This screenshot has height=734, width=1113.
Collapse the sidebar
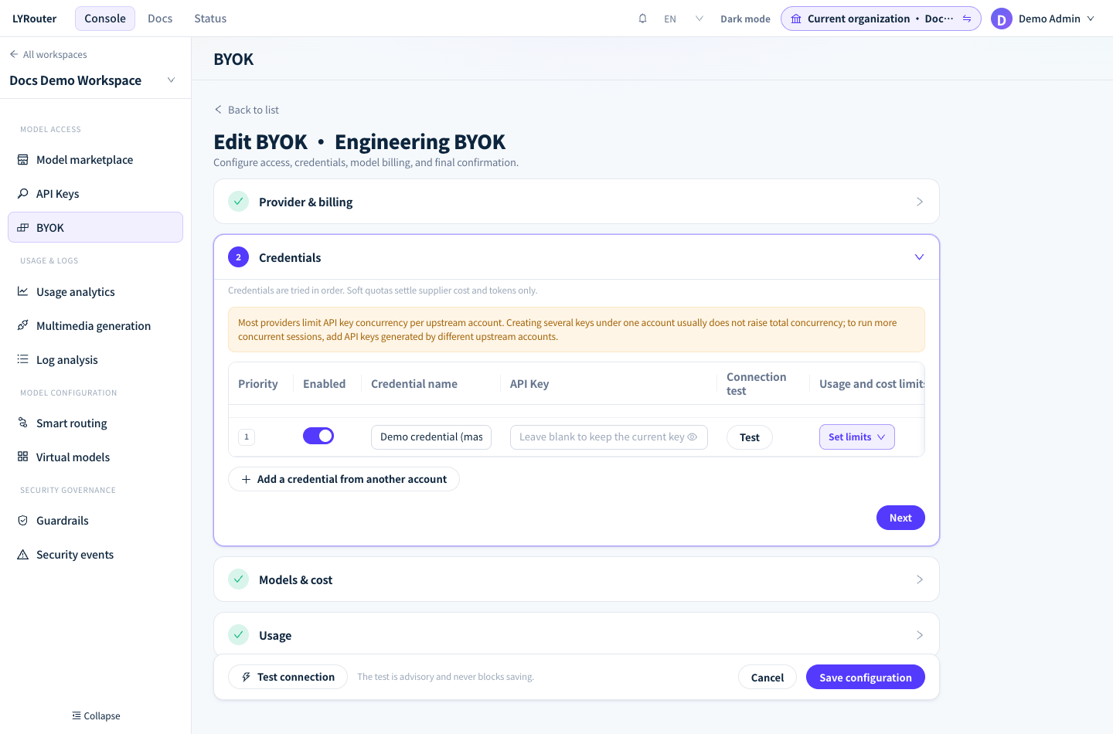click(96, 715)
